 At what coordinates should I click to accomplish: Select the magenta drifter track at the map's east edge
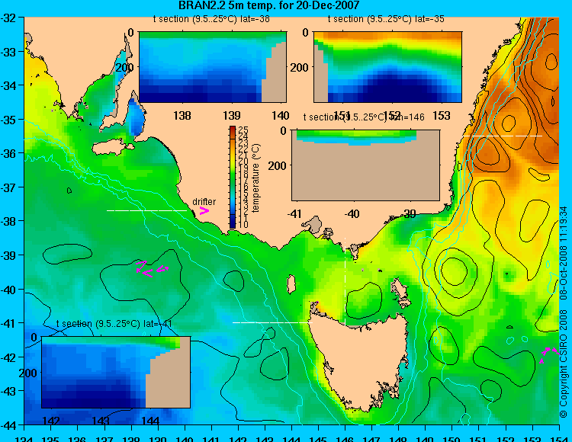pyautogui.click(x=549, y=354)
